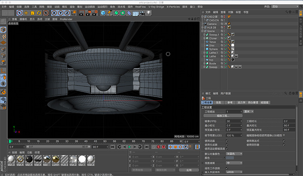The height and width of the screenshot is (176, 303).
Task: Toggle the Z axis lock
Action: (67, 13)
